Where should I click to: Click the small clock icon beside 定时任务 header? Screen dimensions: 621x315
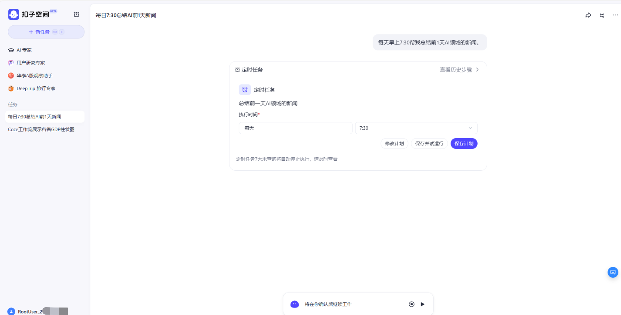point(237,70)
